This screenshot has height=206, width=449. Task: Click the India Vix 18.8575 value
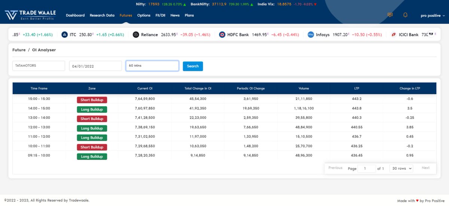284,4
